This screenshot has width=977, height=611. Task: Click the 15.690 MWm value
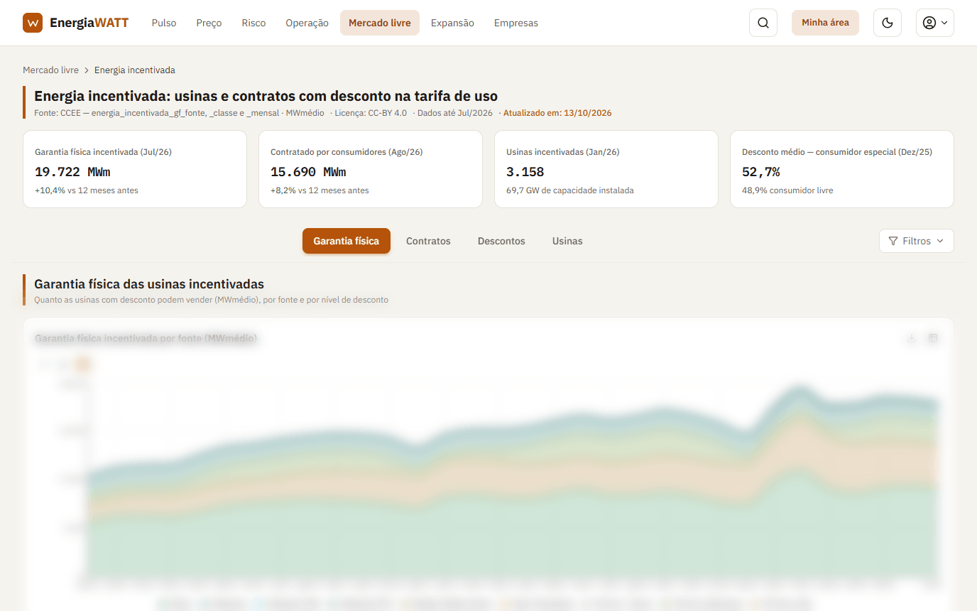click(308, 172)
